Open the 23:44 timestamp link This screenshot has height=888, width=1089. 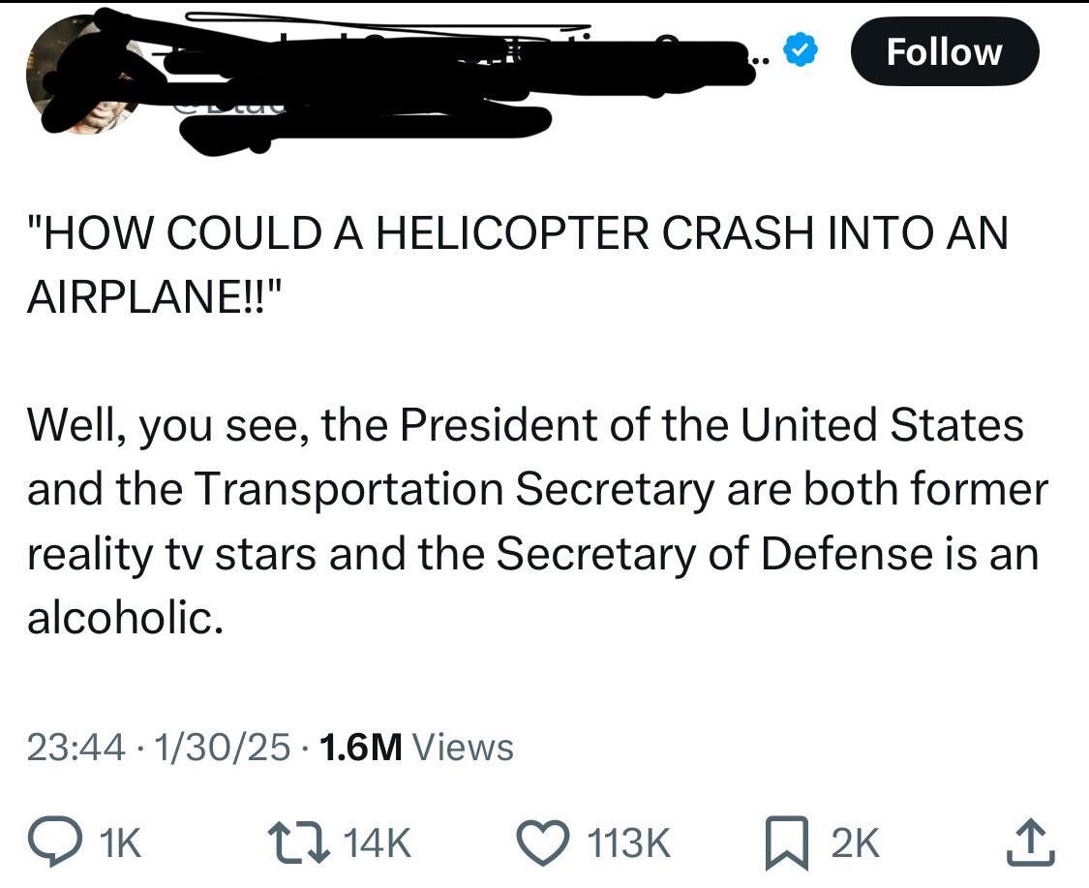click(76, 748)
